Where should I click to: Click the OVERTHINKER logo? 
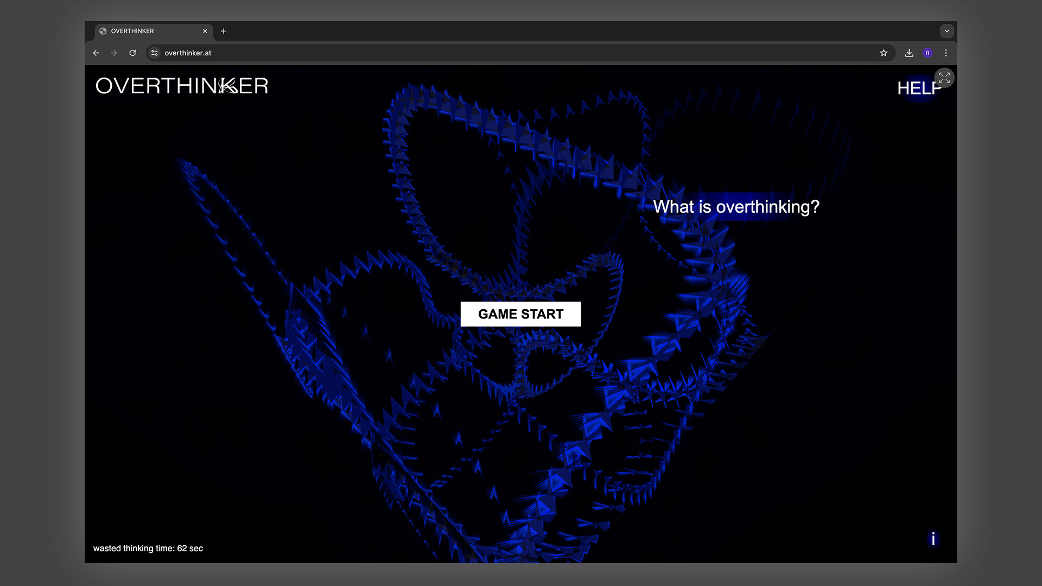pos(182,86)
